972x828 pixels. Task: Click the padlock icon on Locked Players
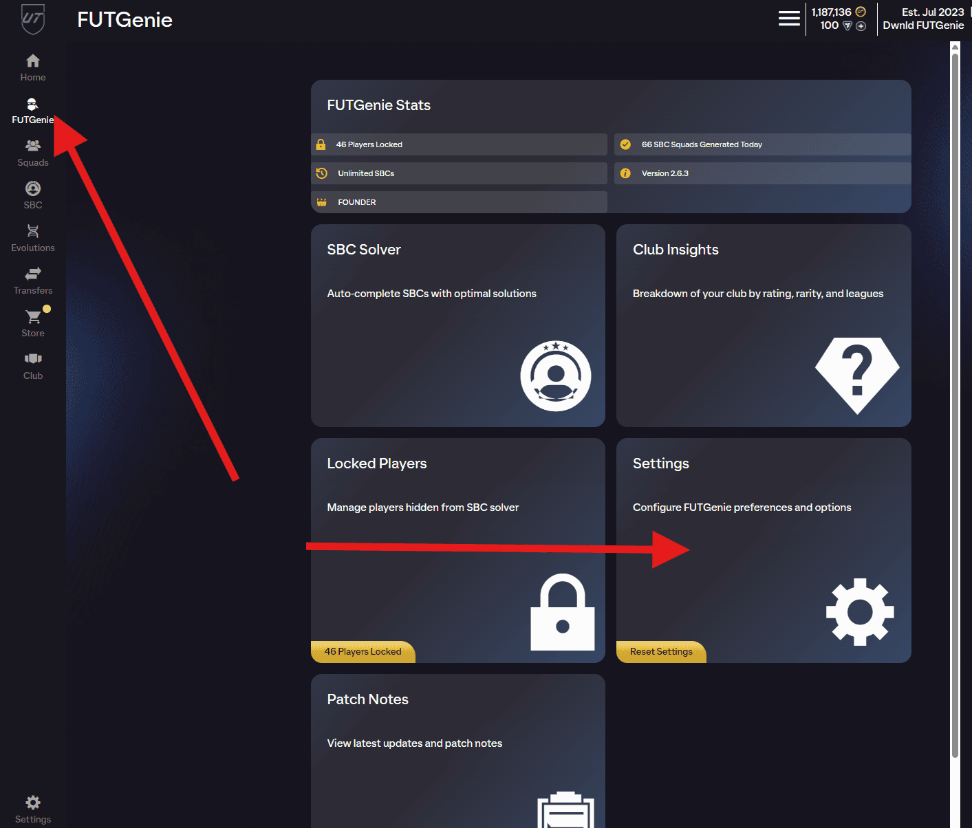coord(563,612)
